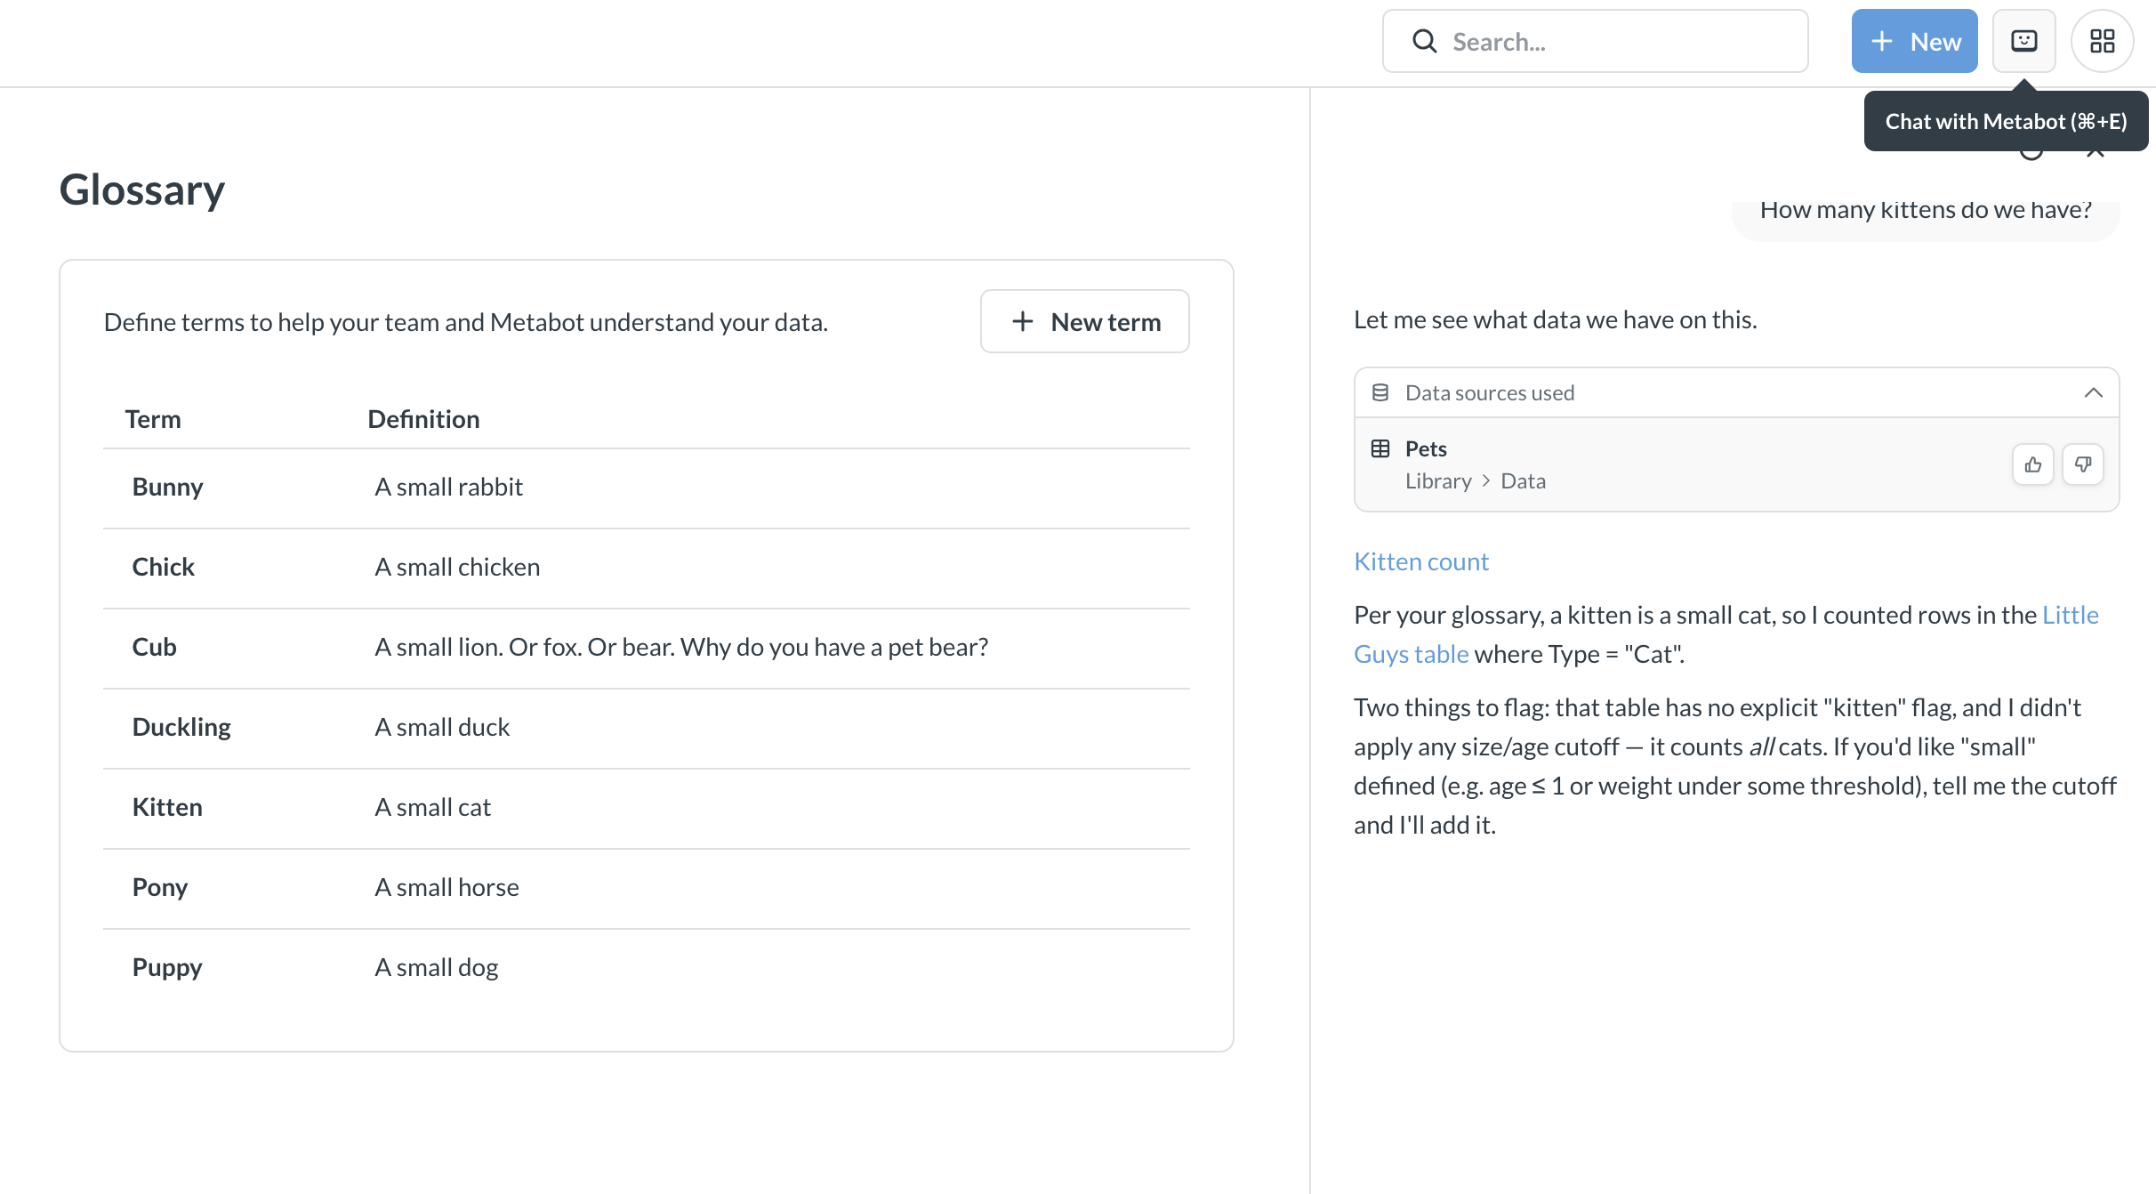The width and height of the screenshot is (2156, 1194).
Task: Click the blue New button
Action: [x=1914, y=41]
